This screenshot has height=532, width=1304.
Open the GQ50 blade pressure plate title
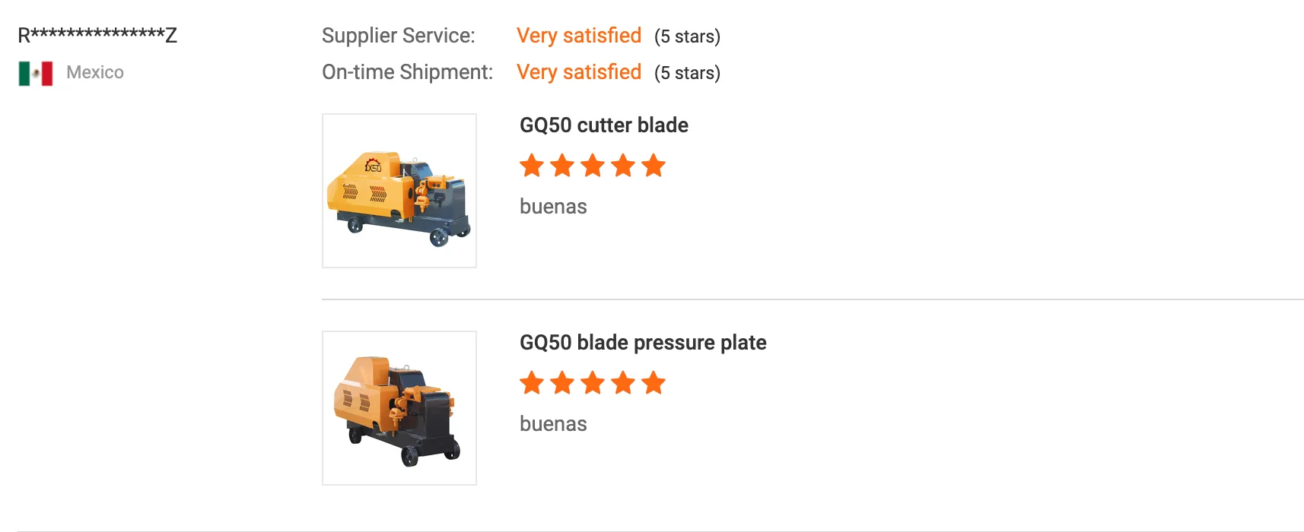(643, 343)
